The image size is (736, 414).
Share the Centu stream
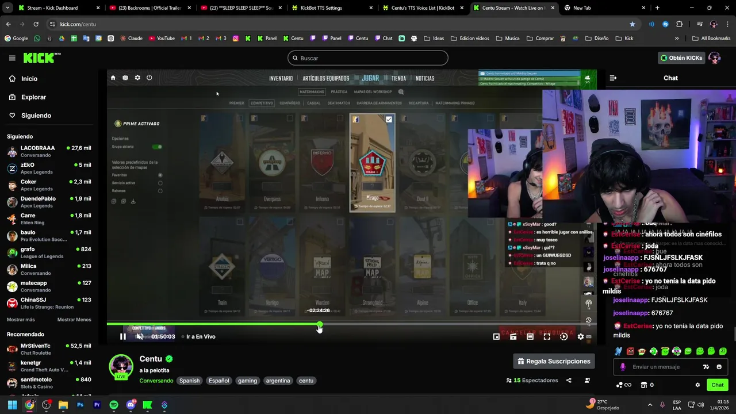[569, 380]
